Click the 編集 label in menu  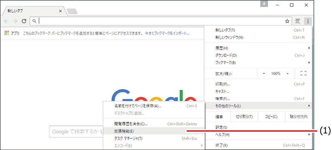tap(219, 117)
